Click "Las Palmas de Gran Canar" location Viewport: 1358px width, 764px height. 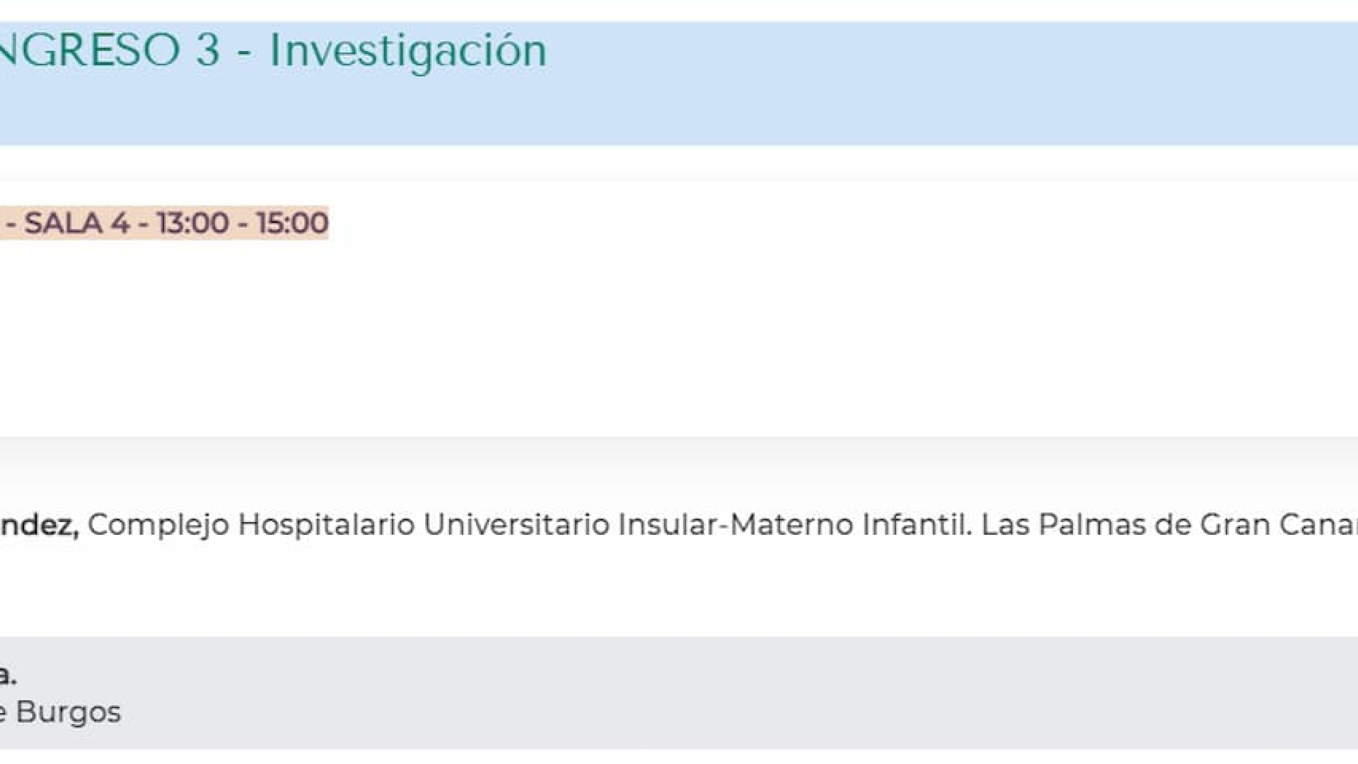(x=1170, y=525)
